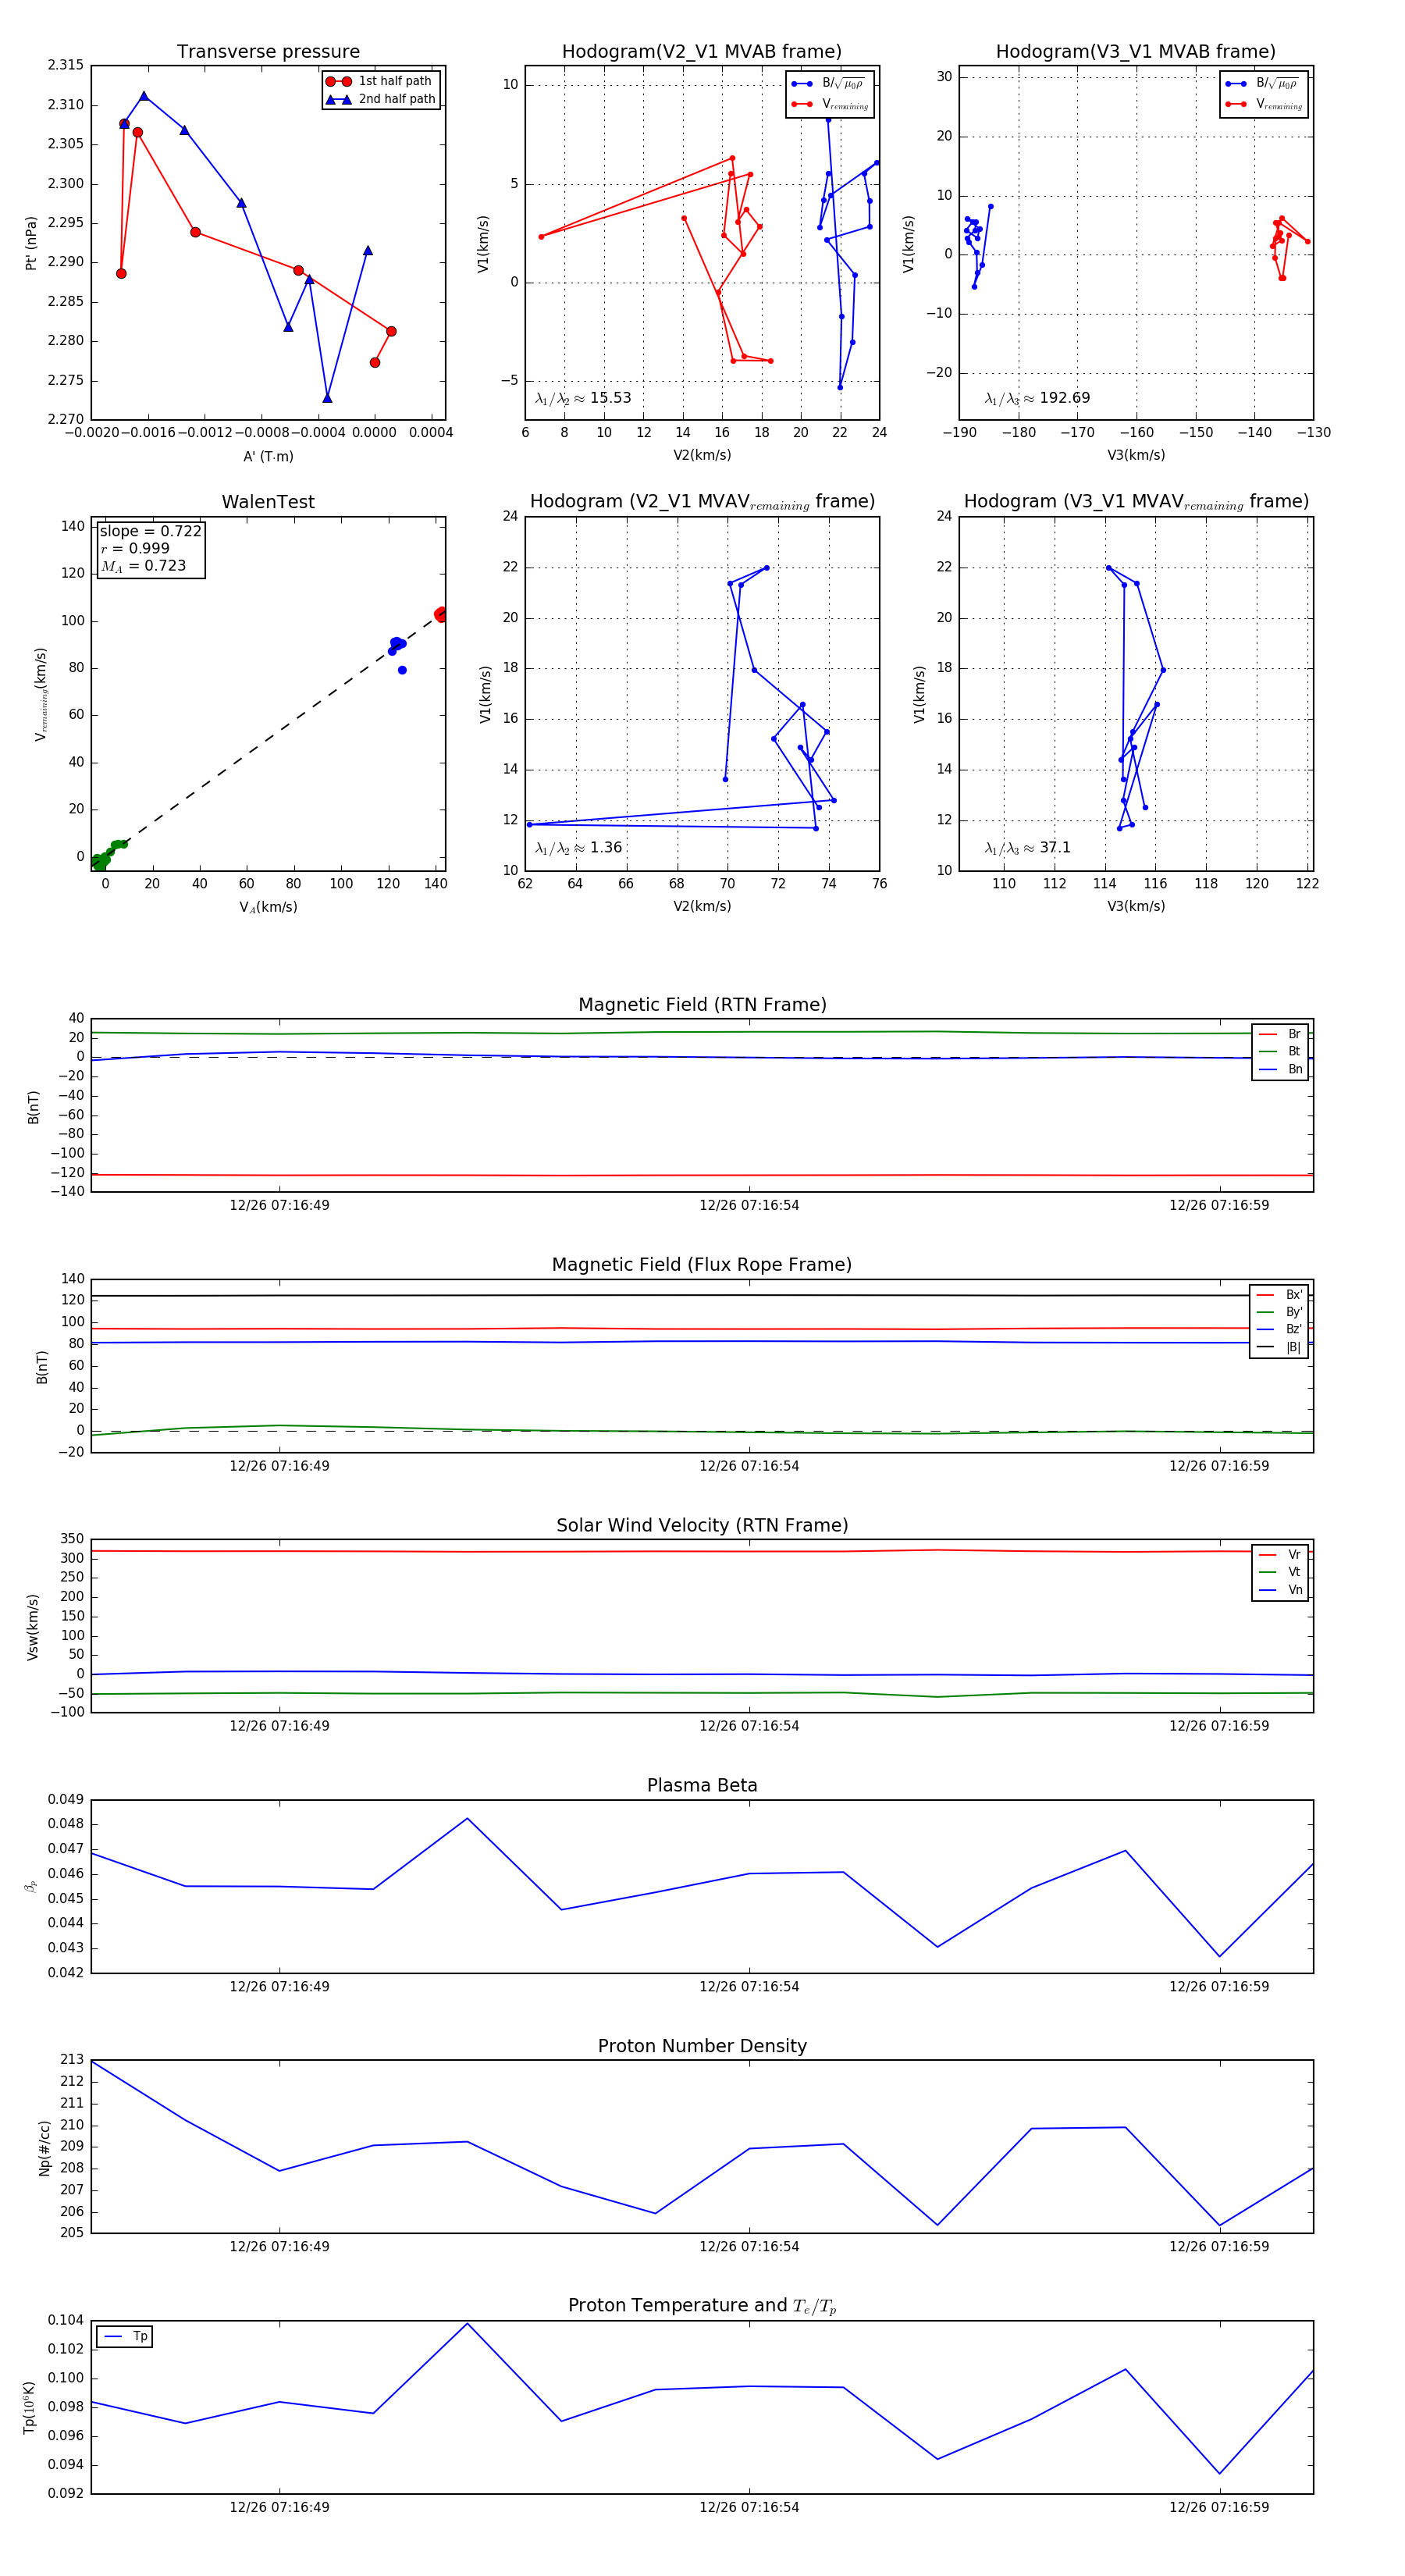The width and height of the screenshot is (1405, 2576).
Task: Click the λ1/λ2 ≈ 1.36 annotation
Action: [x=578, y=848]
